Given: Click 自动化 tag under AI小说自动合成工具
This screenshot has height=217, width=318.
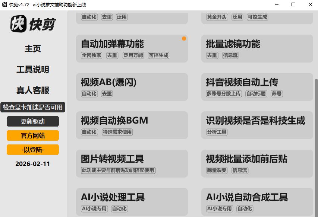Looking at the screenshot, I should [245, 208].
